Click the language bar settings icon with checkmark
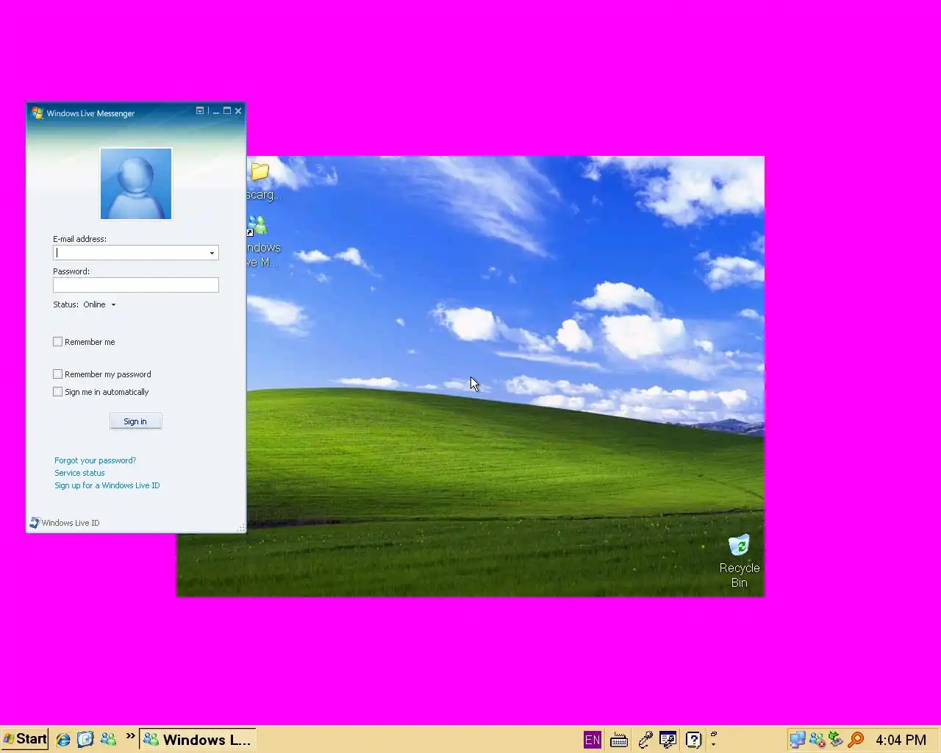Screen dimensions: 941x753 (x=668, y=740)
